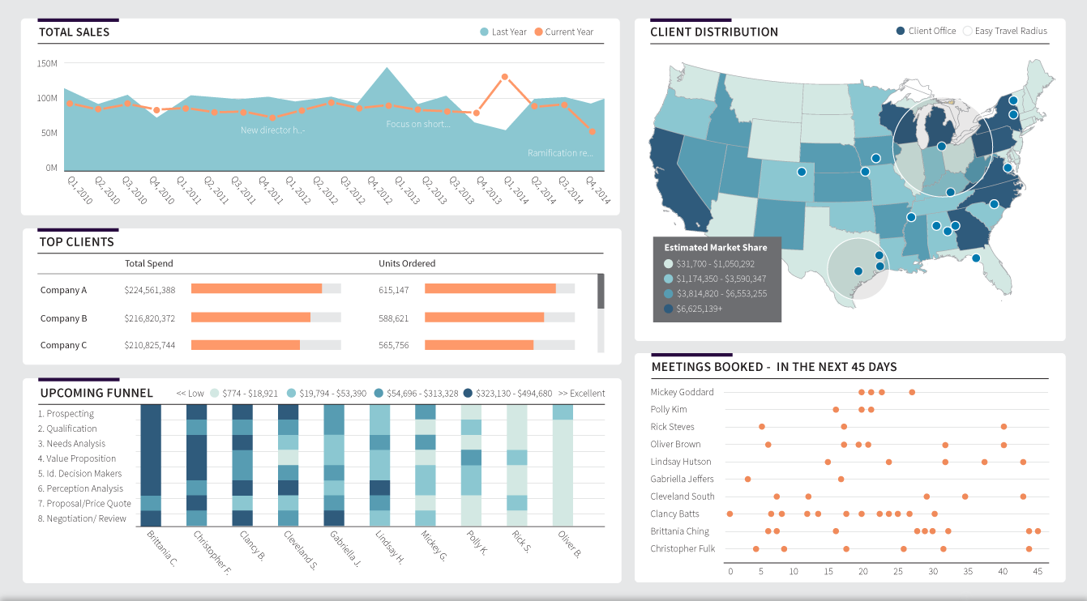
Task: Click the $323,130 - $494,680 funnel legend swatch
Action: pyautogui.click(x=469, y=394)
